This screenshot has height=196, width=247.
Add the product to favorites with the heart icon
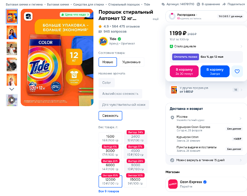pos(237,71)
